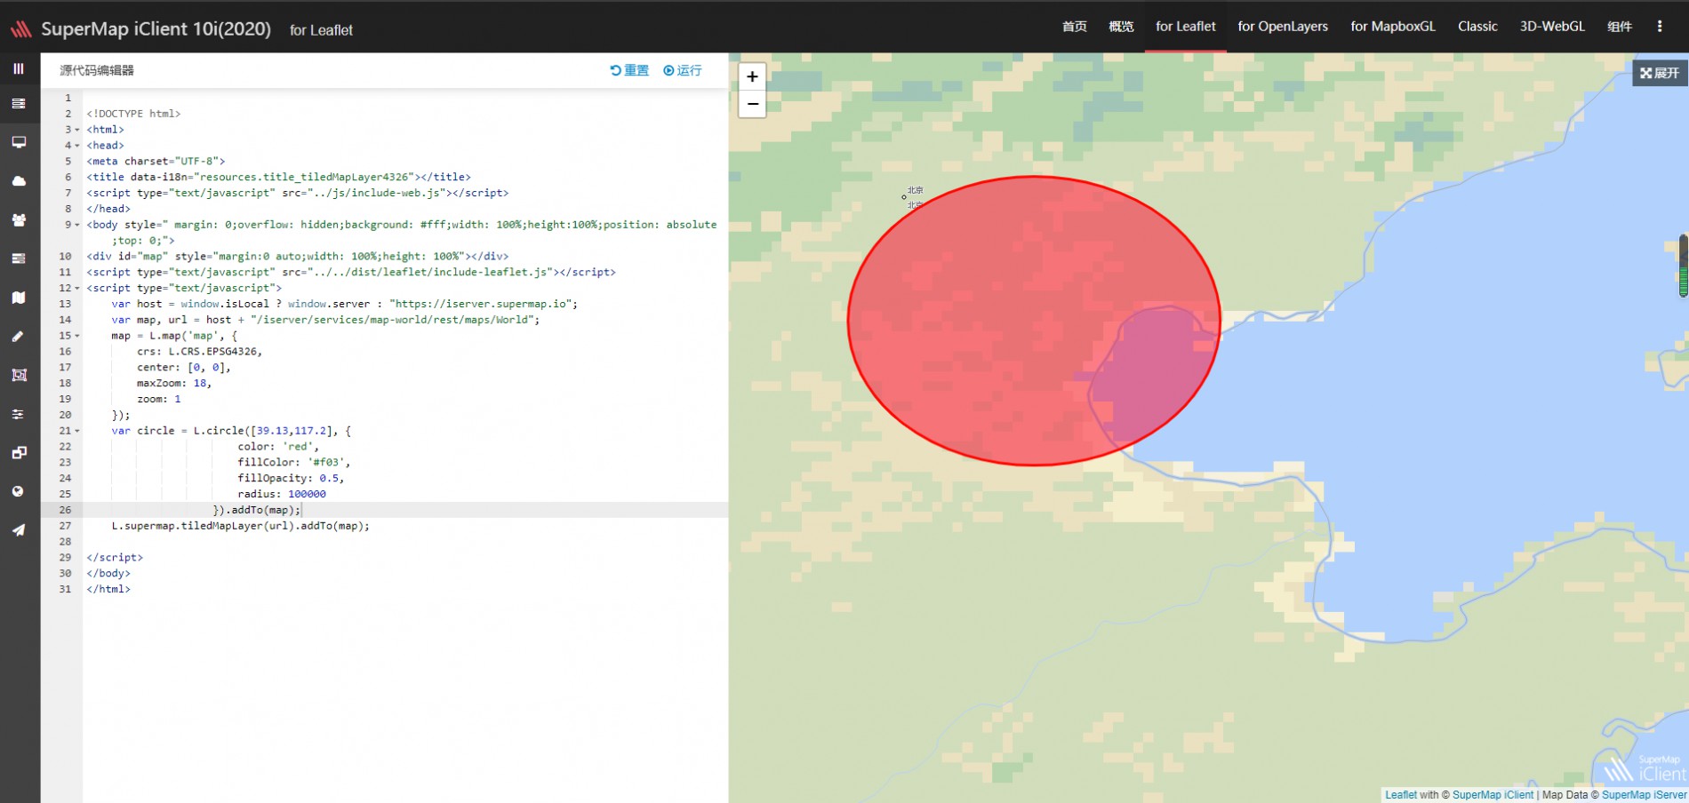Image resolution: width=1689 pixels, height=803 pixels.
Task: Open the monitor display sidebar icon
Action: 19,142
